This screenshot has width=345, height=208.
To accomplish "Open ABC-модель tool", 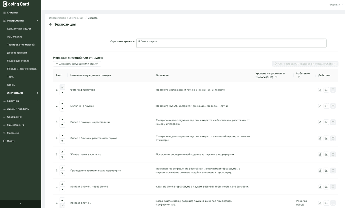I will coord(15,37).
